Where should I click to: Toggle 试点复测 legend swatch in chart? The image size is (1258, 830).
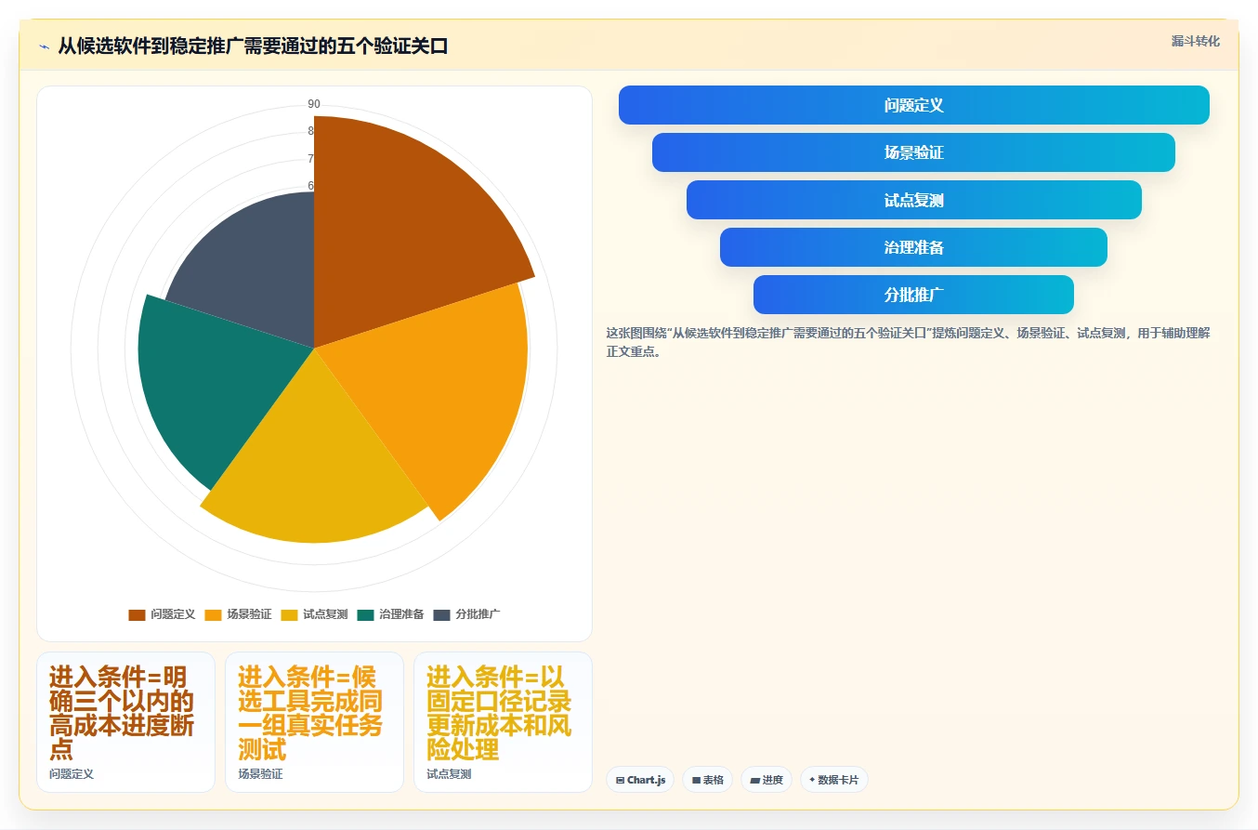click(x=289, y=614)
